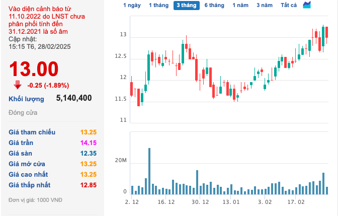Open the 3 năm chart view
The image size is (338, 216).
click(x=265, y=5)
